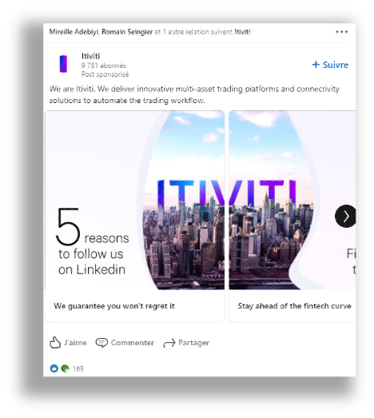Click the Partager text label
Image resolution: width=374 pixels, height=418 pixels.
click(194, 343)
